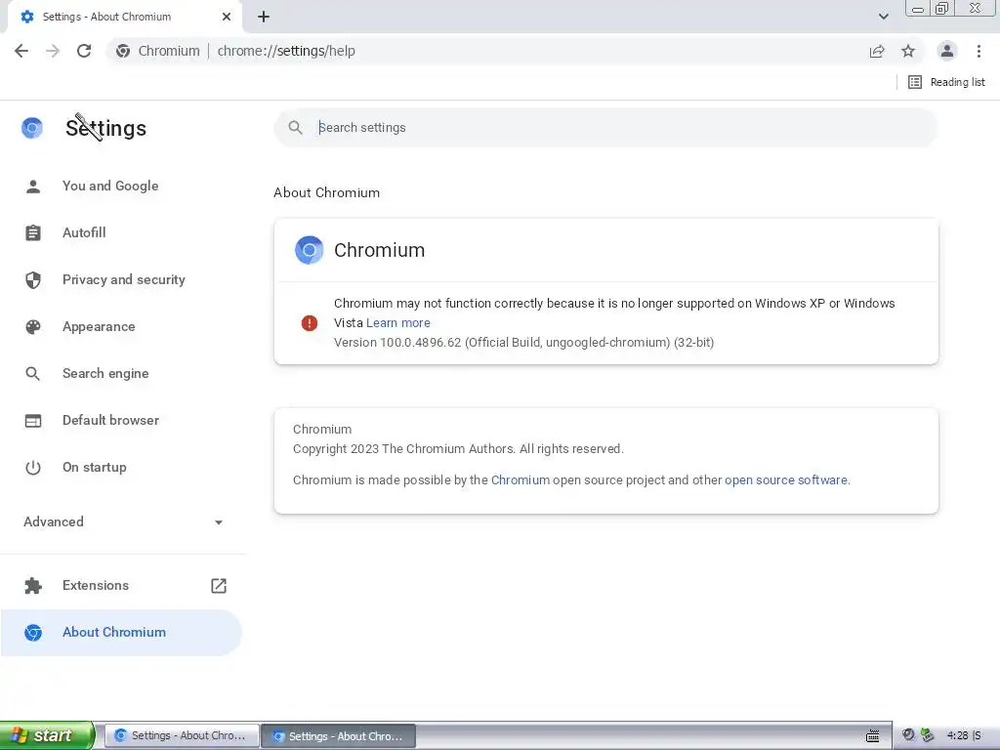1000x750 pixels.
Task: Click the shield icon for Privacy and security
Action: (33, 280)
